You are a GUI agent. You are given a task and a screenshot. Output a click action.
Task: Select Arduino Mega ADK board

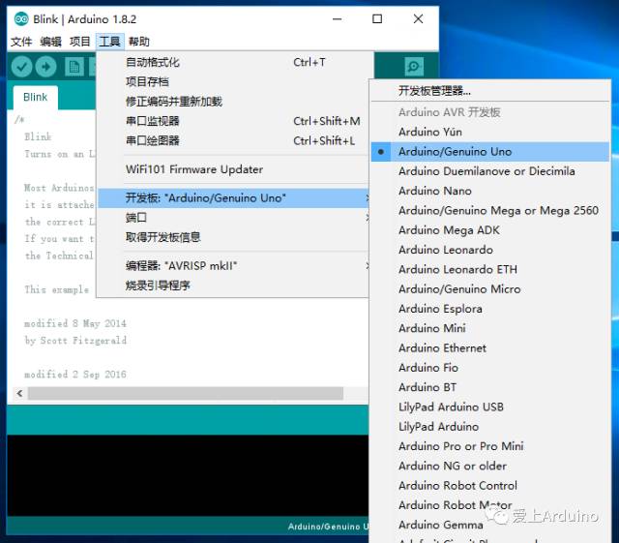(490, 230)
